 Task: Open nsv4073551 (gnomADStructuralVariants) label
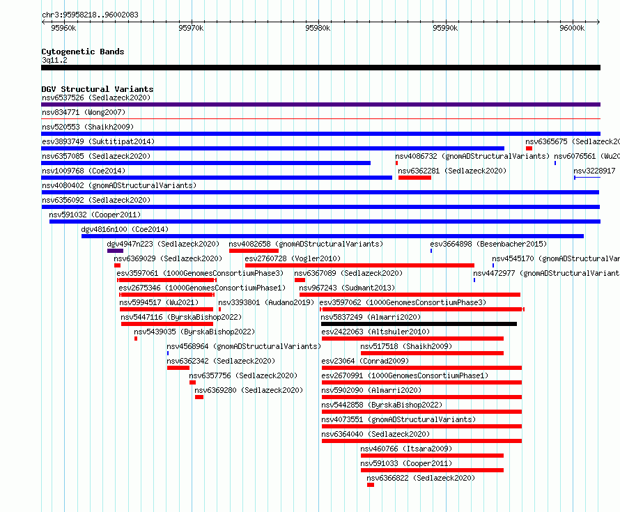(398, 419)
